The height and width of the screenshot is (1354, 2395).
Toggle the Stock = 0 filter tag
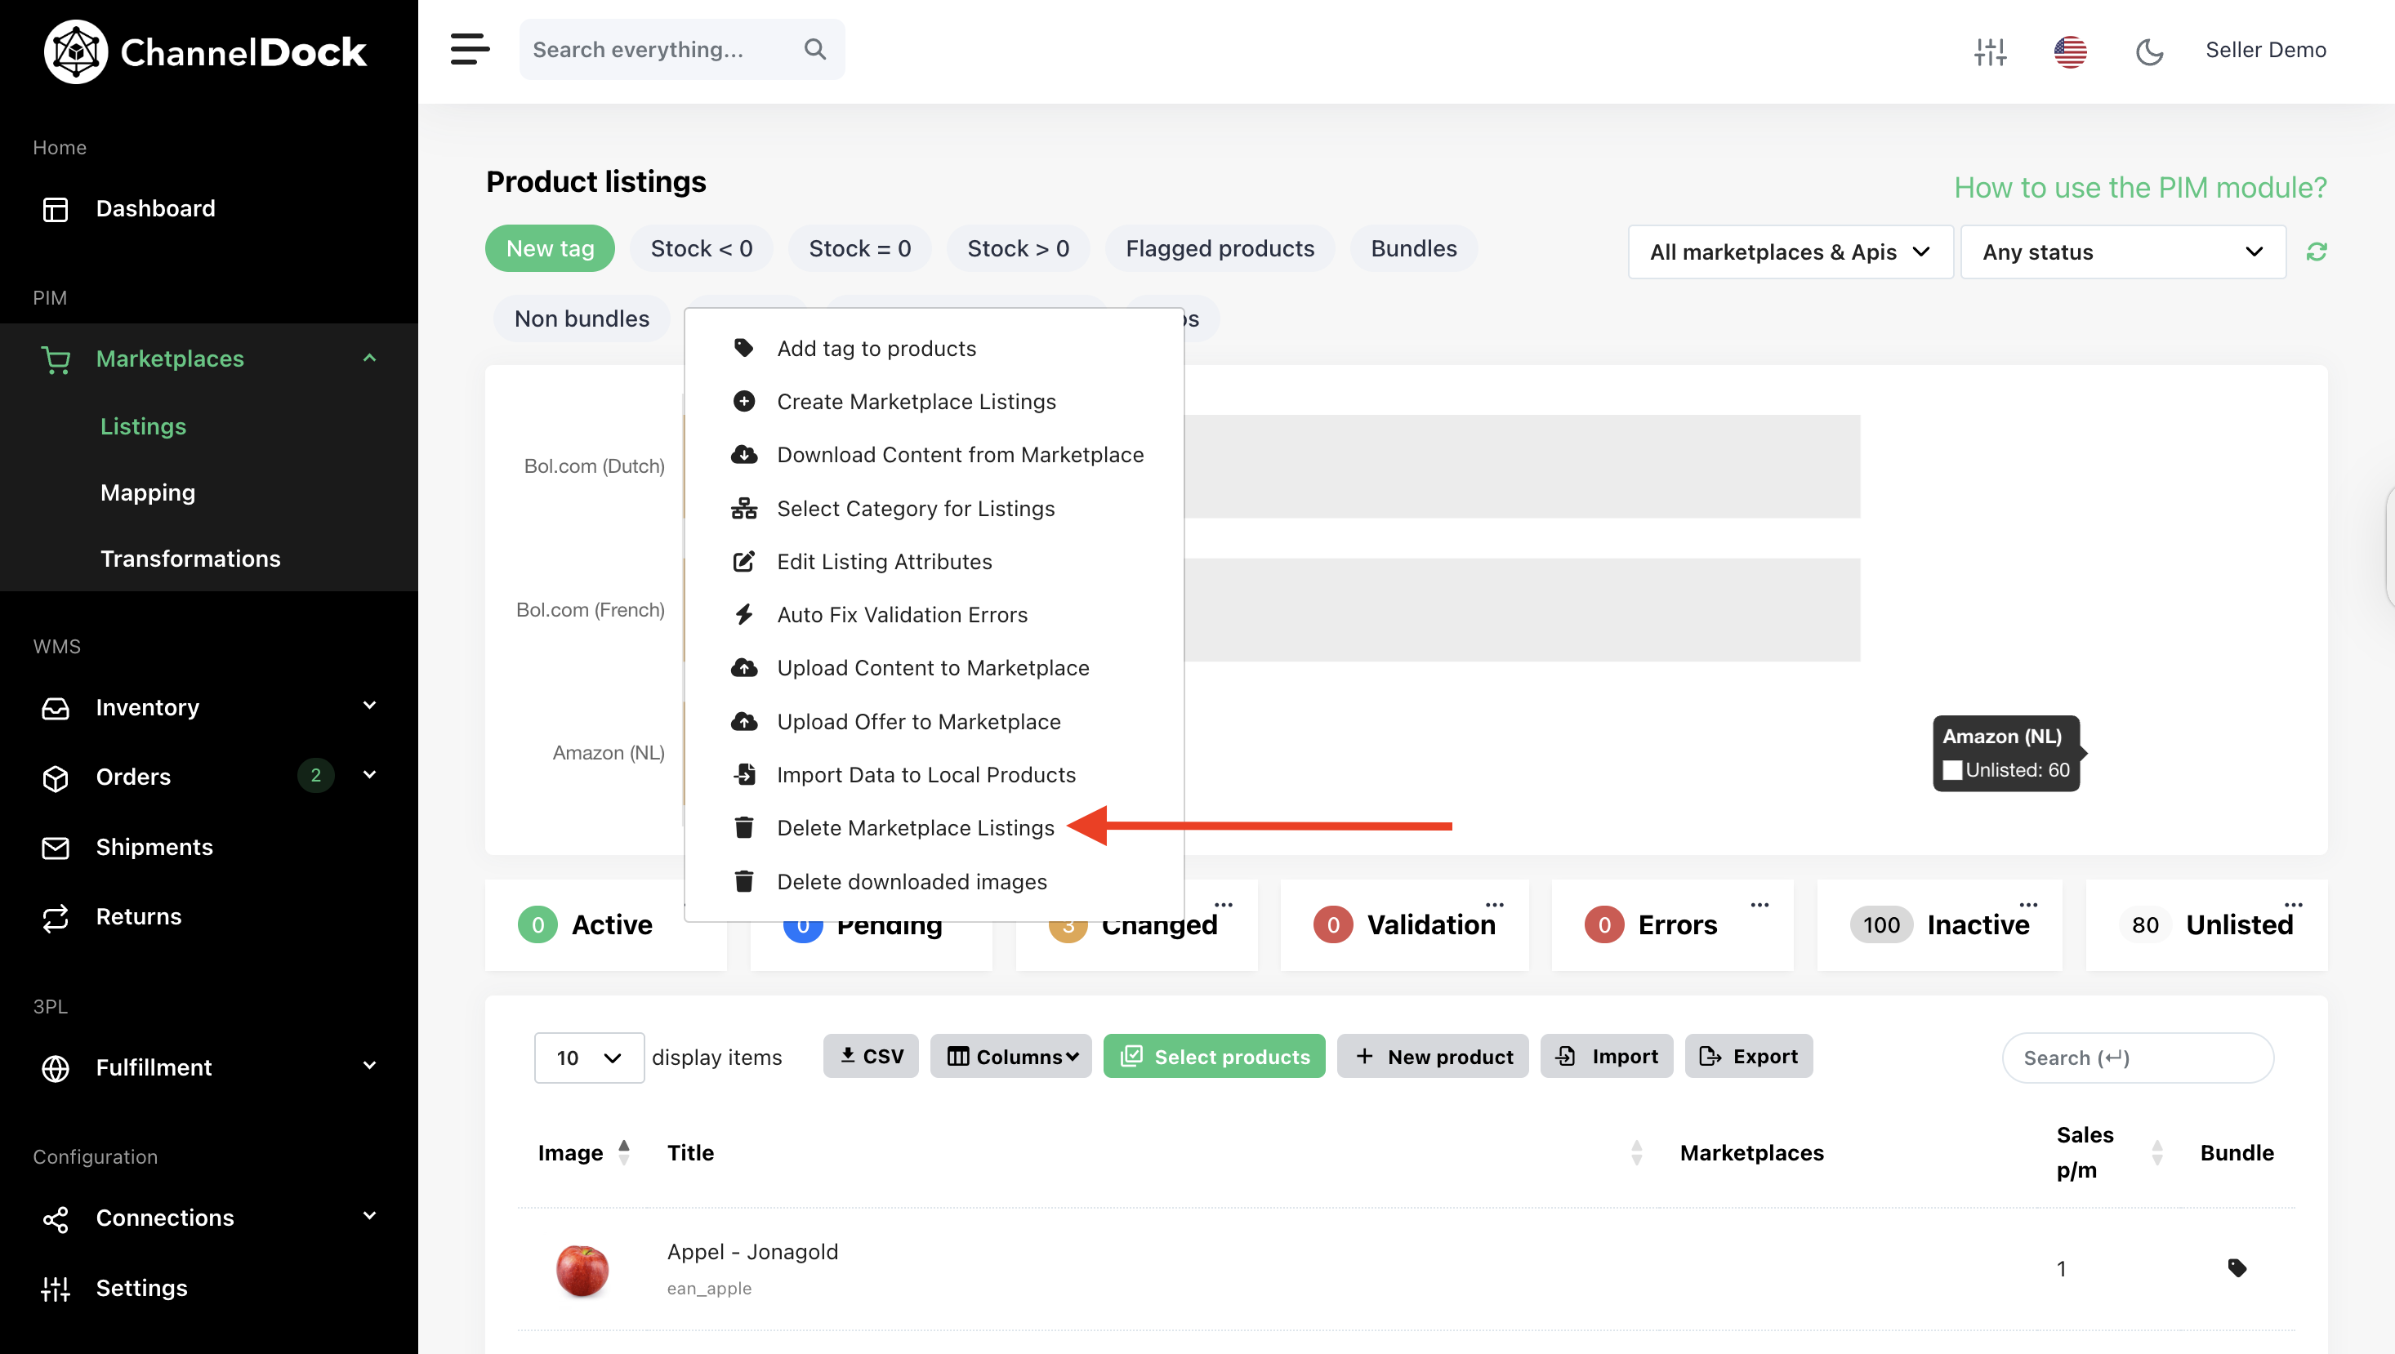(x=859, y=248)
